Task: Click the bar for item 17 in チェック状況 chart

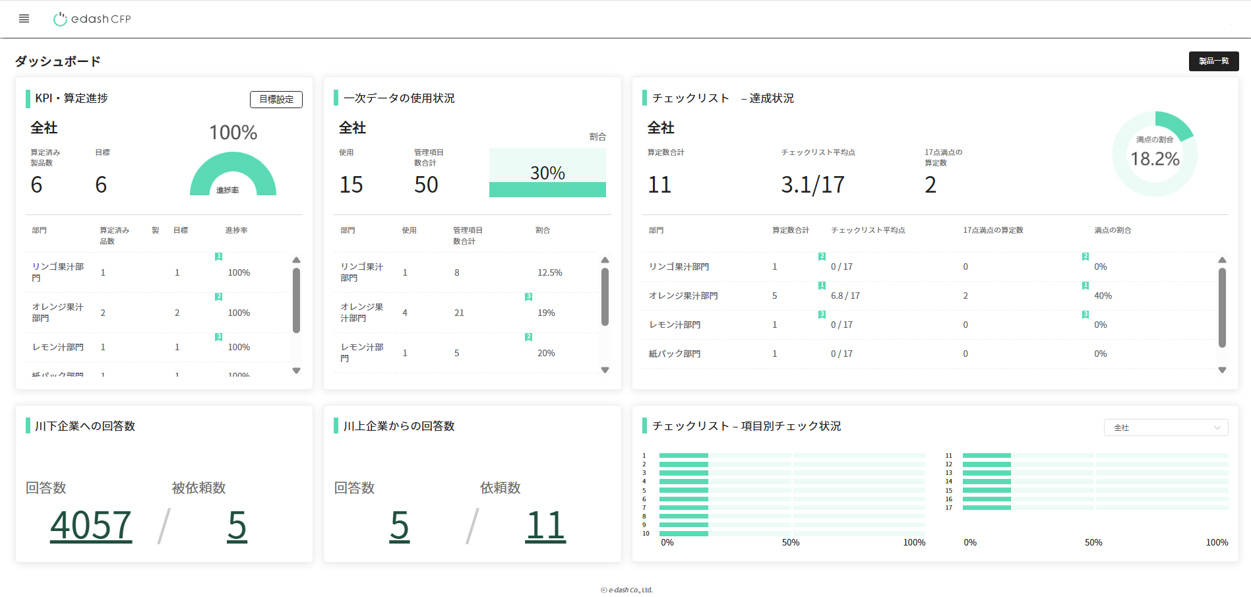Action: (x=987, y=508)
